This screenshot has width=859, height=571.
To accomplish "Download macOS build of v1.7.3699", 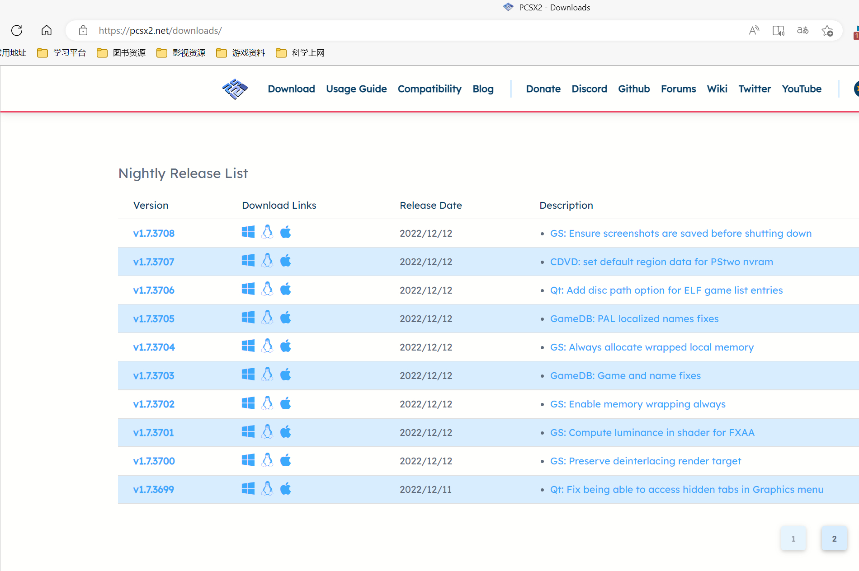I will pos(286,488).
